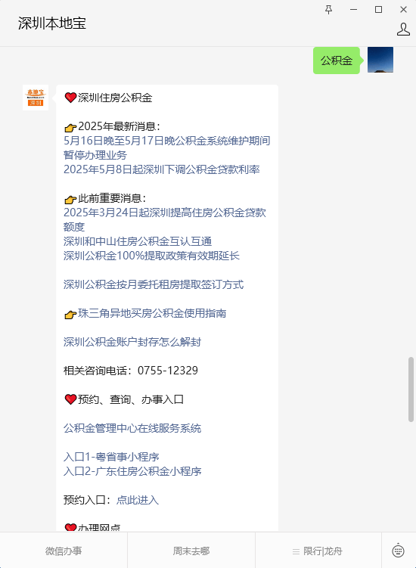Click the user's own avatar picture
This screenshot has width=416, height=568.
[x=380, y=60]
